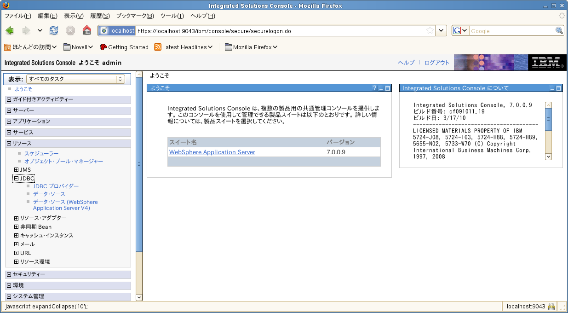Click the search magnifier icon
This screenshot has width=568, height=313.
point(559,31)
